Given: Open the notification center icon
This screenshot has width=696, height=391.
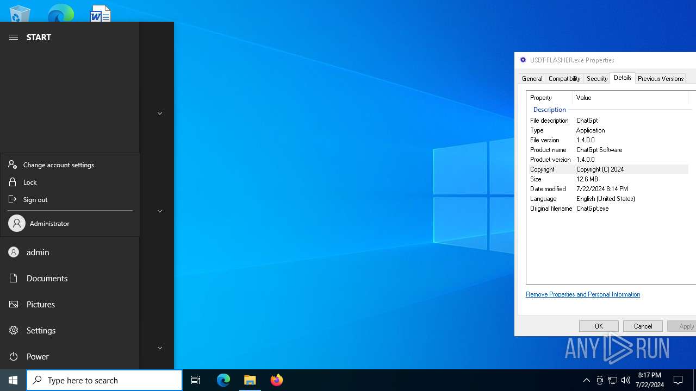Looking at the screenshot, I should [x=678, y=380].
